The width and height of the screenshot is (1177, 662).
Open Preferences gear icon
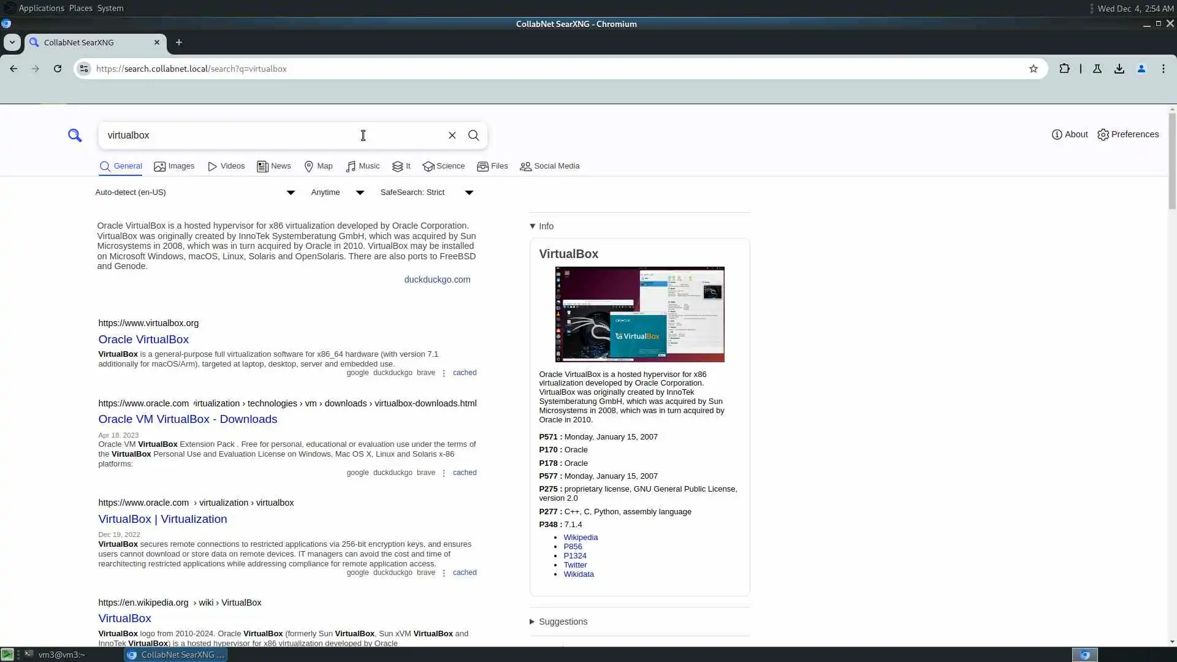point(1128,134)
